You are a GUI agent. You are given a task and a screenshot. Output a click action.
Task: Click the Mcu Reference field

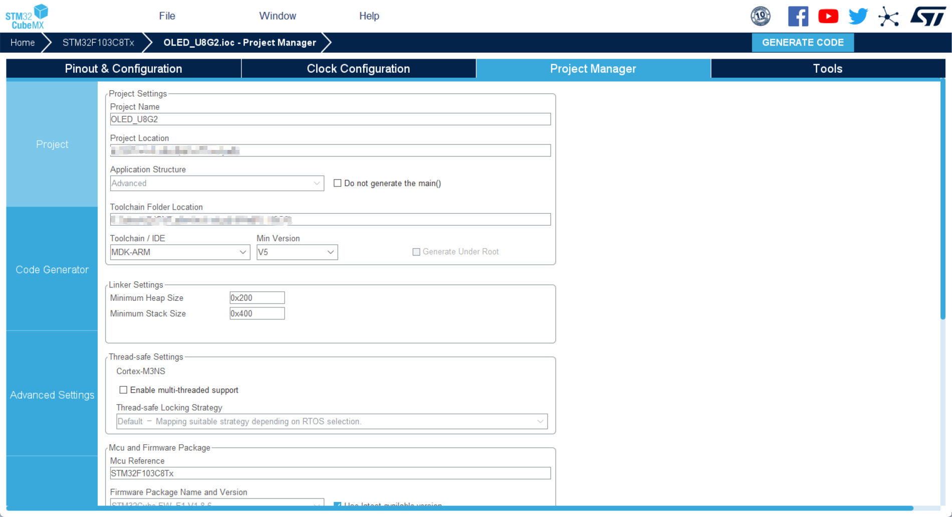coord(330,473)
